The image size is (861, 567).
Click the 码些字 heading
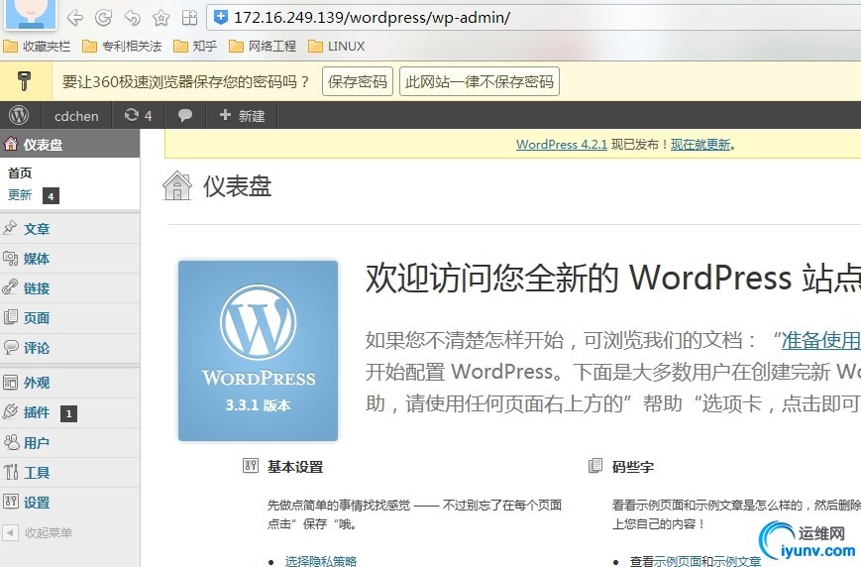coord(632,467)
